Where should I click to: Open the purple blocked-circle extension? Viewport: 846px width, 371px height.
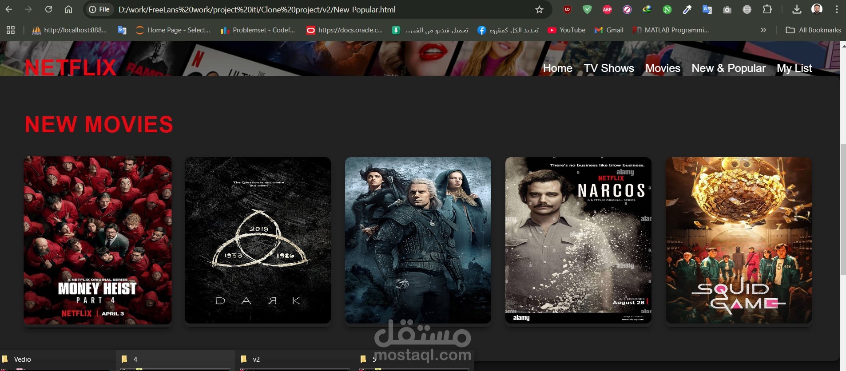coord(627,9)
